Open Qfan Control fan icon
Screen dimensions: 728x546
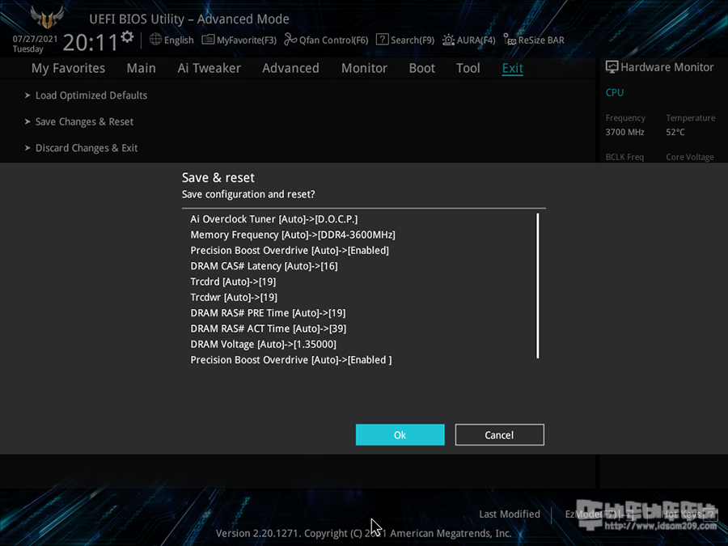290,40
